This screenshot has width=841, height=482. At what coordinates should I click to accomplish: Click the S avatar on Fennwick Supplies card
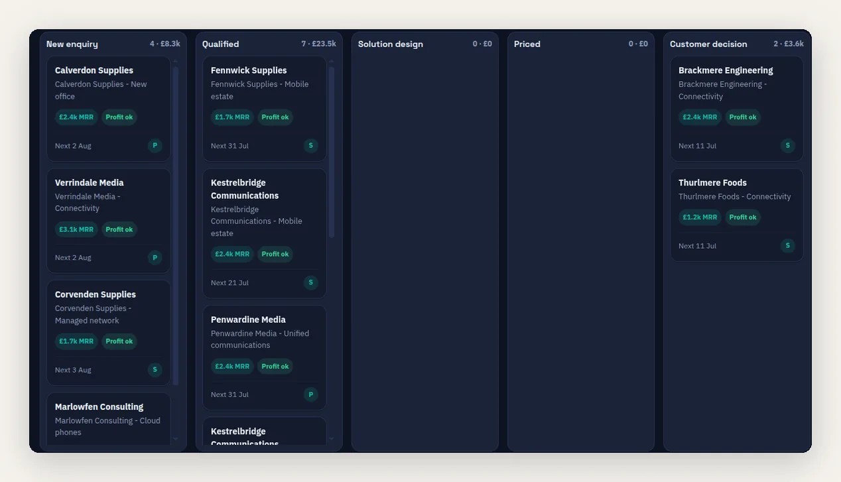pyautogui.click(x=311, y=145)
